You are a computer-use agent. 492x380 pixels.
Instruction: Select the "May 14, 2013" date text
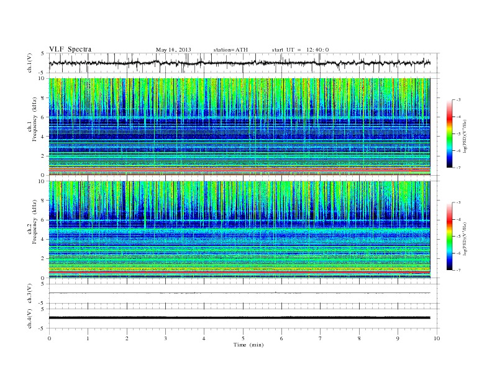point(173,50)
